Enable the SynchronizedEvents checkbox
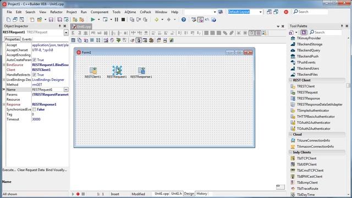Viewport: 352px width, 198px height. [x=34, y=109]
